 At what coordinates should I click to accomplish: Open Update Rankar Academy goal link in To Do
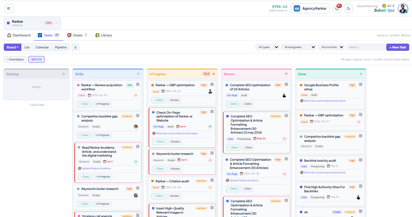point(94,169)
